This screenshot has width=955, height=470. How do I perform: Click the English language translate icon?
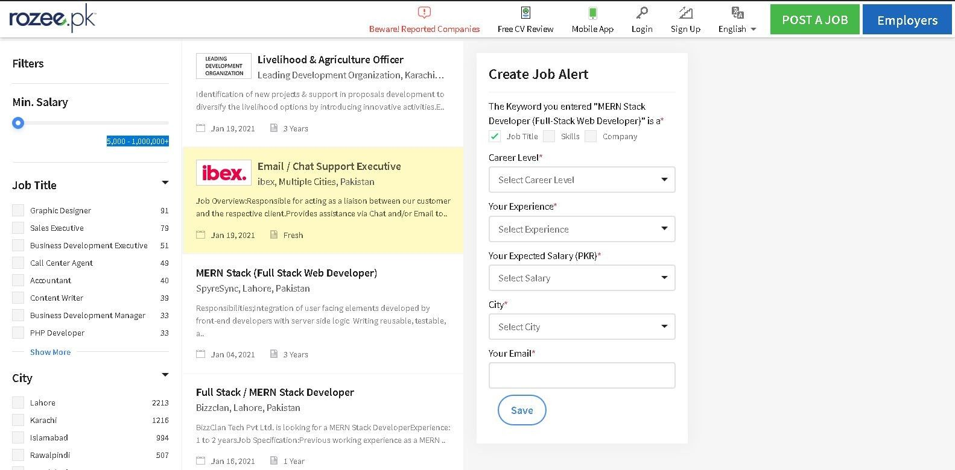[x=737, y=13]
